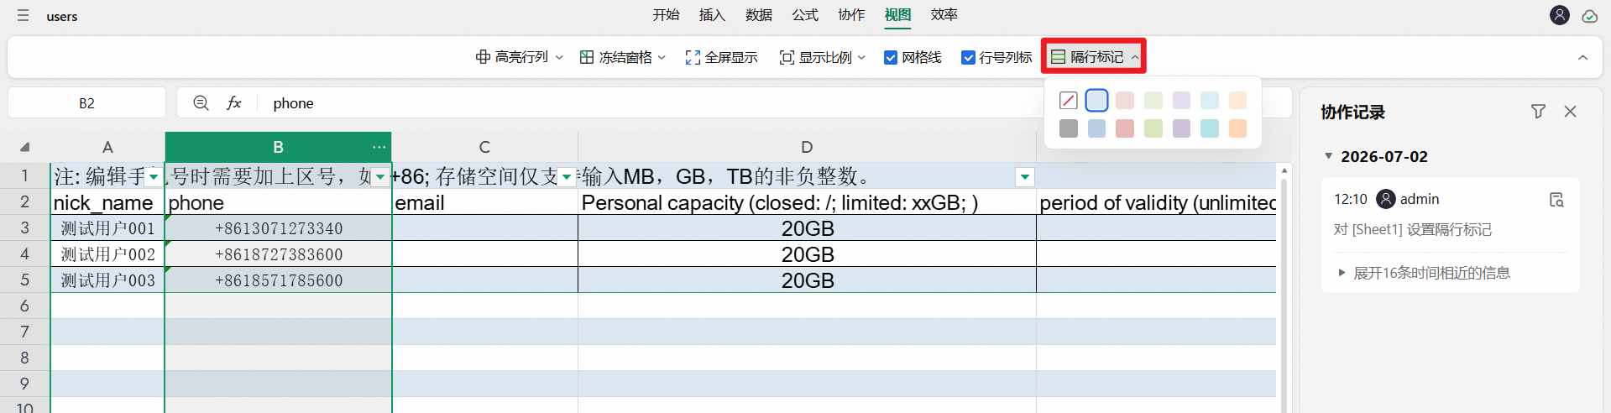This screenshot has height=413, width=1611.
Task: Switch to the 数据 tab
Action: pos(759,14)
